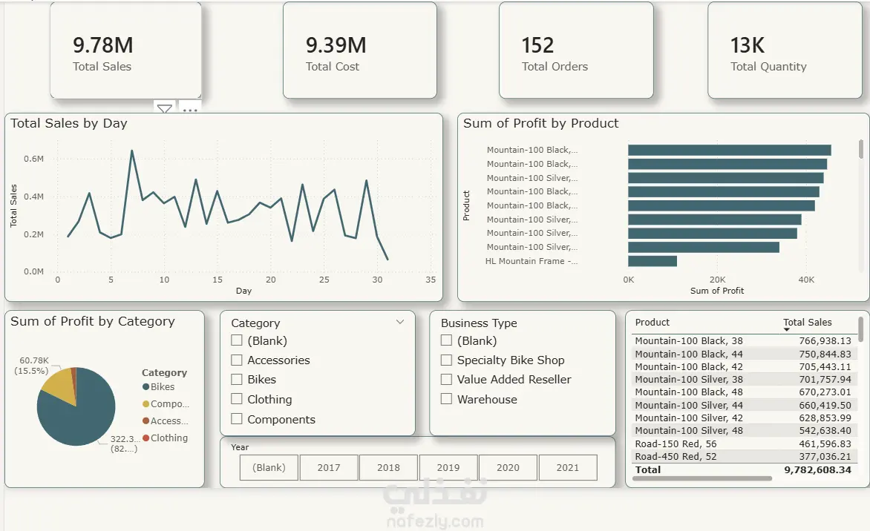This screenshot has width=870, height=531.
Task: Open the more options ellipsis icon
Action: [x=190, y=110]
